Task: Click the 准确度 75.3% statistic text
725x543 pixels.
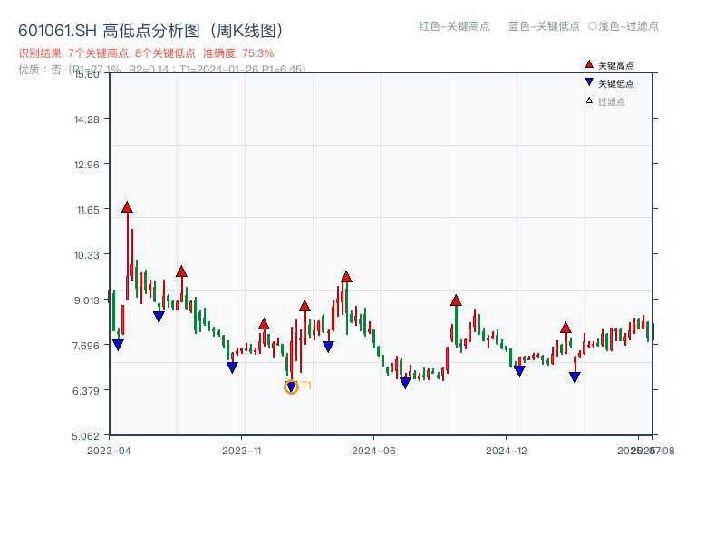Action: tap(237, 52)
